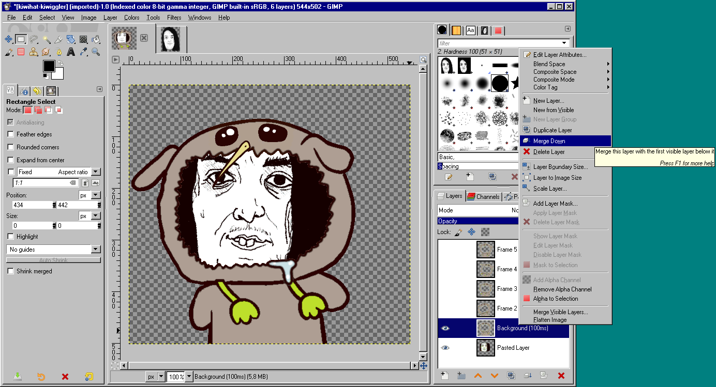
Task: Open the Fixed Aspect ratio dropdown
Action: click(96, 172)
